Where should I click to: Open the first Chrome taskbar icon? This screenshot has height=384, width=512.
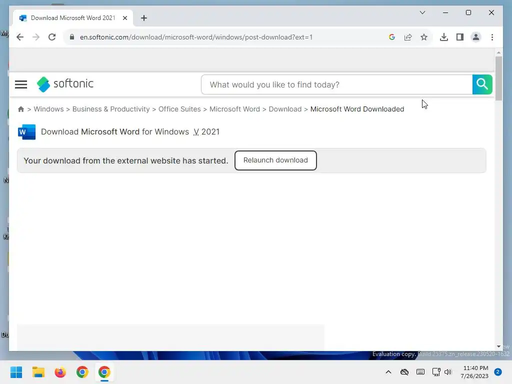pyautogui.click(x=82, y=372)
